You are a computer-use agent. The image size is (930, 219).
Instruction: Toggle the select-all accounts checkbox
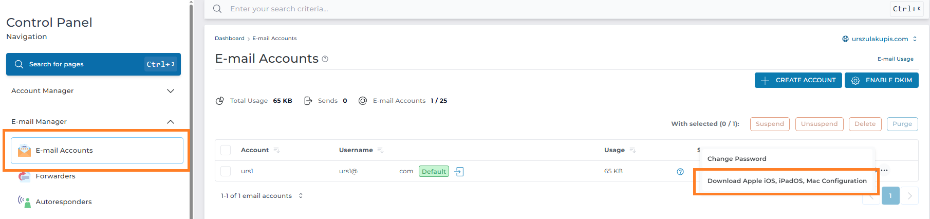coord(226,150)
